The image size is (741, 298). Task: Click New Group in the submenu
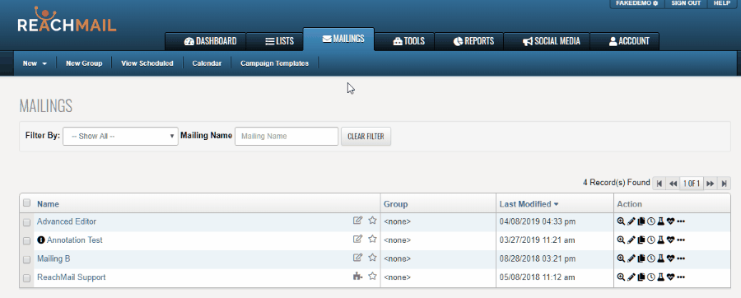pyautogui.click(x=84, y=63)
